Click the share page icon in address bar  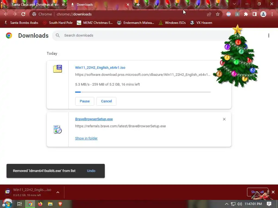(209, 14)
